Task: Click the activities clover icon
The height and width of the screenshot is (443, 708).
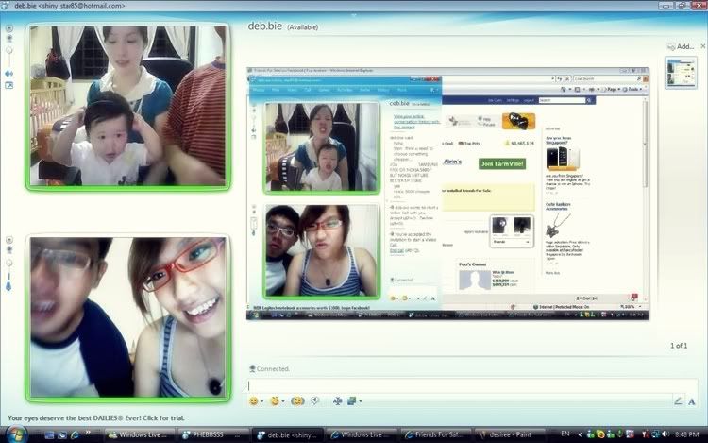Action: [x=337, y=401]
